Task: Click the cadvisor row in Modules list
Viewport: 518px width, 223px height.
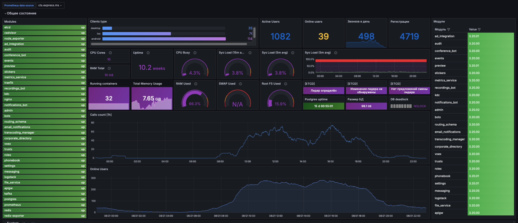Action: point(44,33)
